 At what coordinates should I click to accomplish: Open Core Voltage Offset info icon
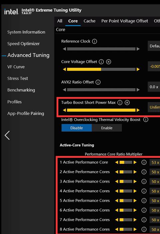click(101, 62)
